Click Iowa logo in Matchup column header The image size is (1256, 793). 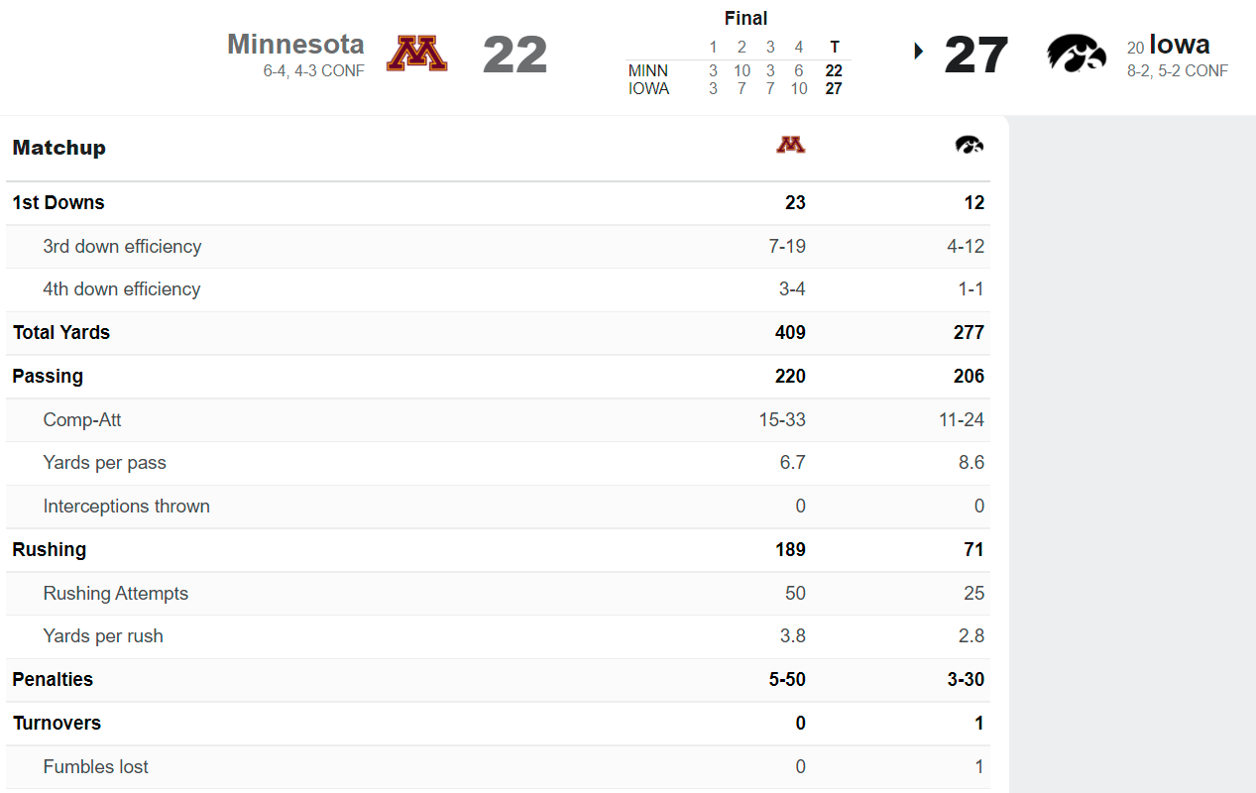[970, 146]
